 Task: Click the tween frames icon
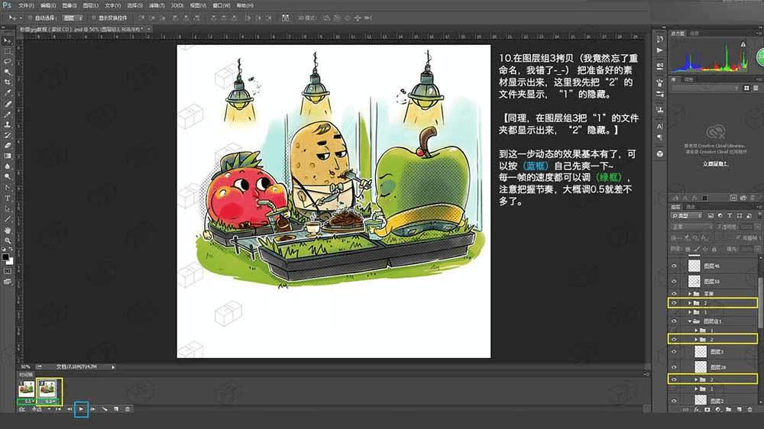pyautogui.click(x=105, y=409)
